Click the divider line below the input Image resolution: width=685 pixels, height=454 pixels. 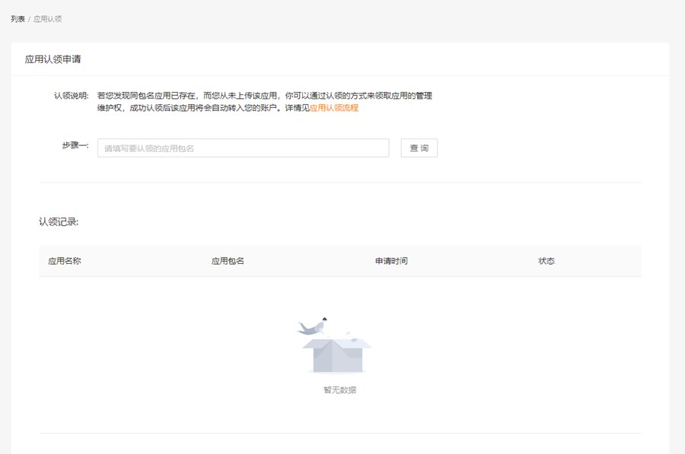(339, 183)
